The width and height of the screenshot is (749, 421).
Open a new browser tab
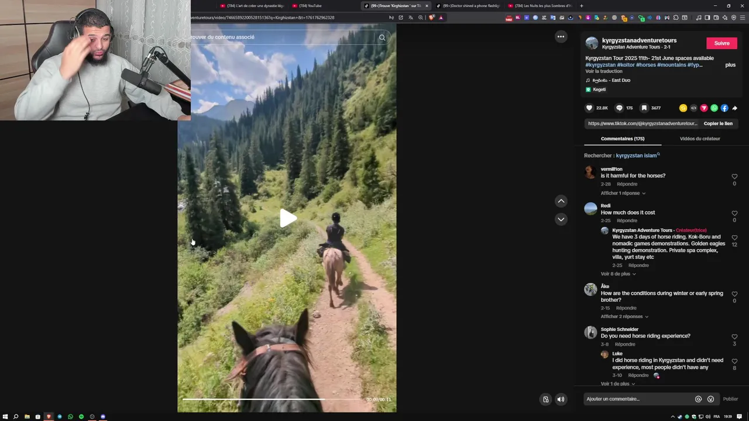click(x=581, y=6)
